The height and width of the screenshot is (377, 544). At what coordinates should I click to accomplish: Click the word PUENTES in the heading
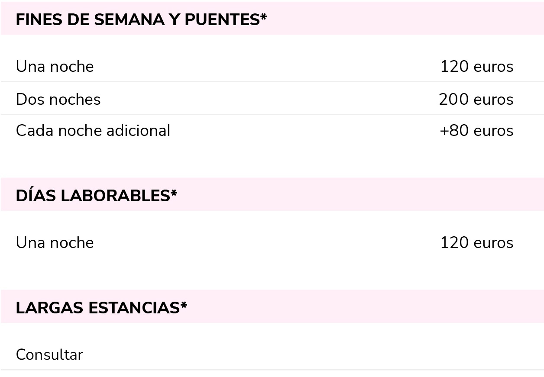click(x=222, y=20)
